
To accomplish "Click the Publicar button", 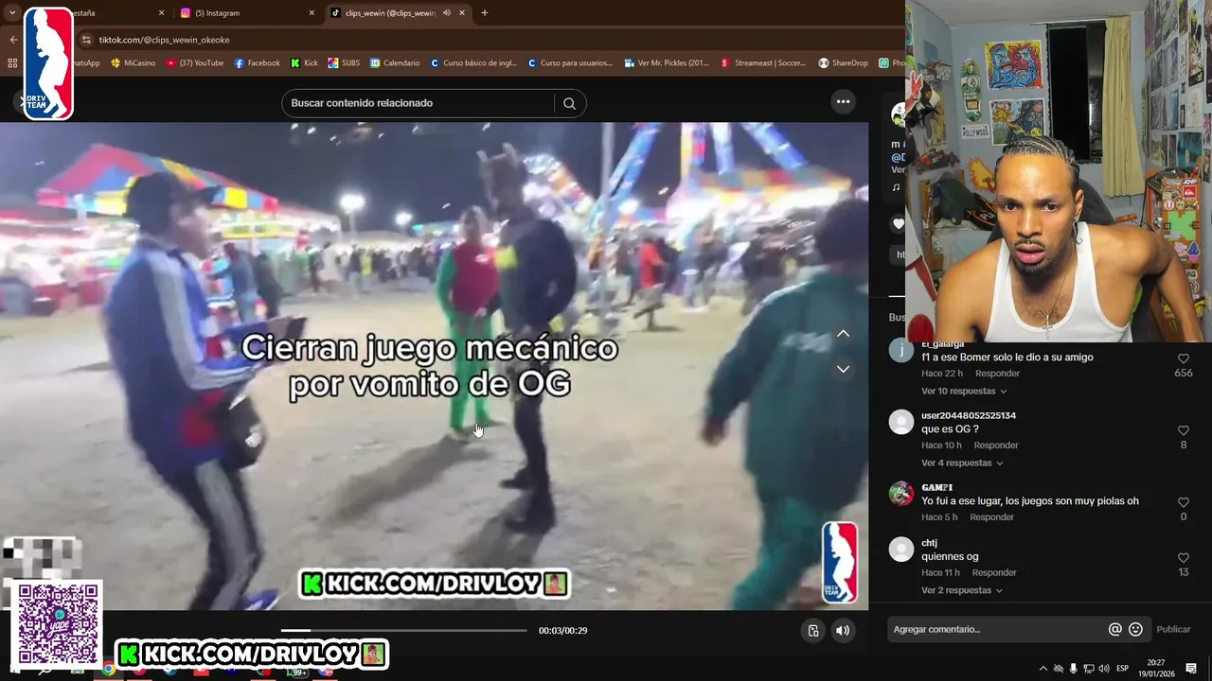I will (1173, 630).
